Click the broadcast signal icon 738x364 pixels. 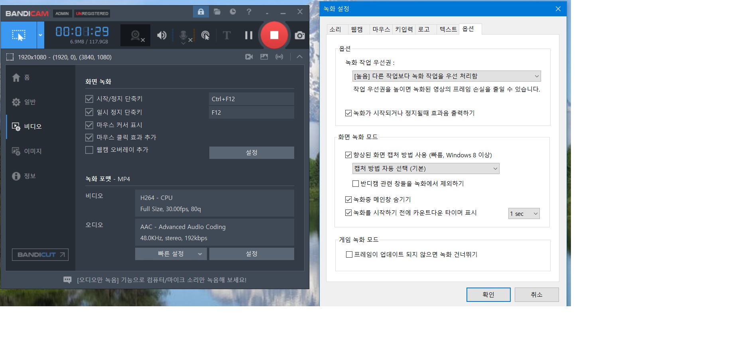pos(279,57)
